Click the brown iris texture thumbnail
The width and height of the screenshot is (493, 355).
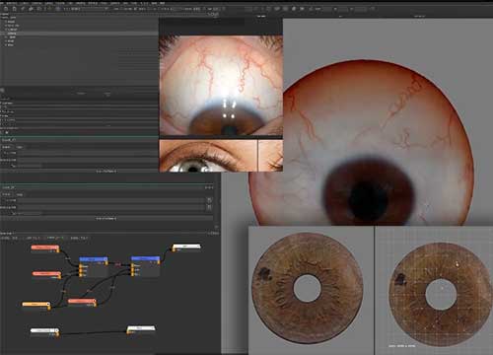point(307,288)
